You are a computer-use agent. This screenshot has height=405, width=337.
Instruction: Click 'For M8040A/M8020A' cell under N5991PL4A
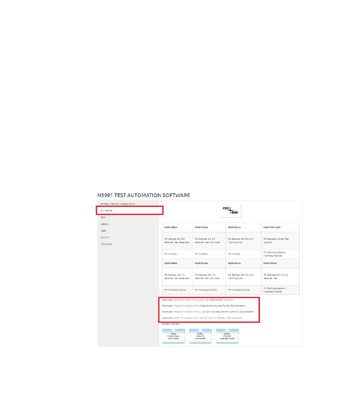pyautogui.click(x=243, y=290)
